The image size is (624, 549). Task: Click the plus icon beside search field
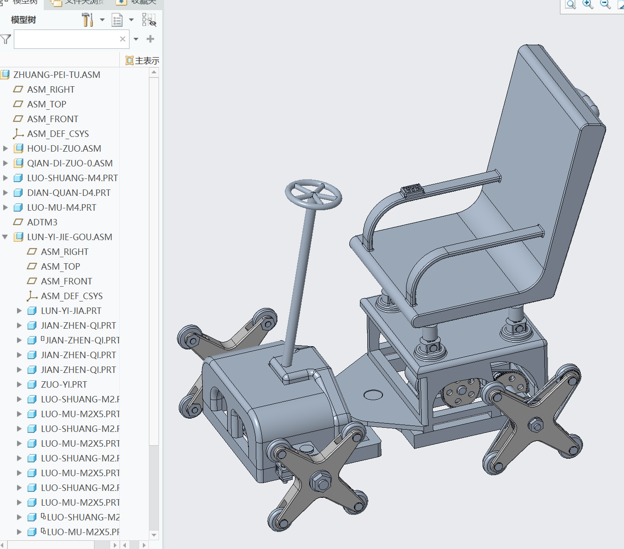click(x=150, y=39)
